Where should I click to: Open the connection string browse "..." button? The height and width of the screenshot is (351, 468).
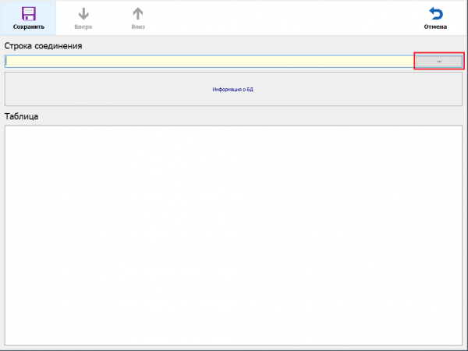438,62
